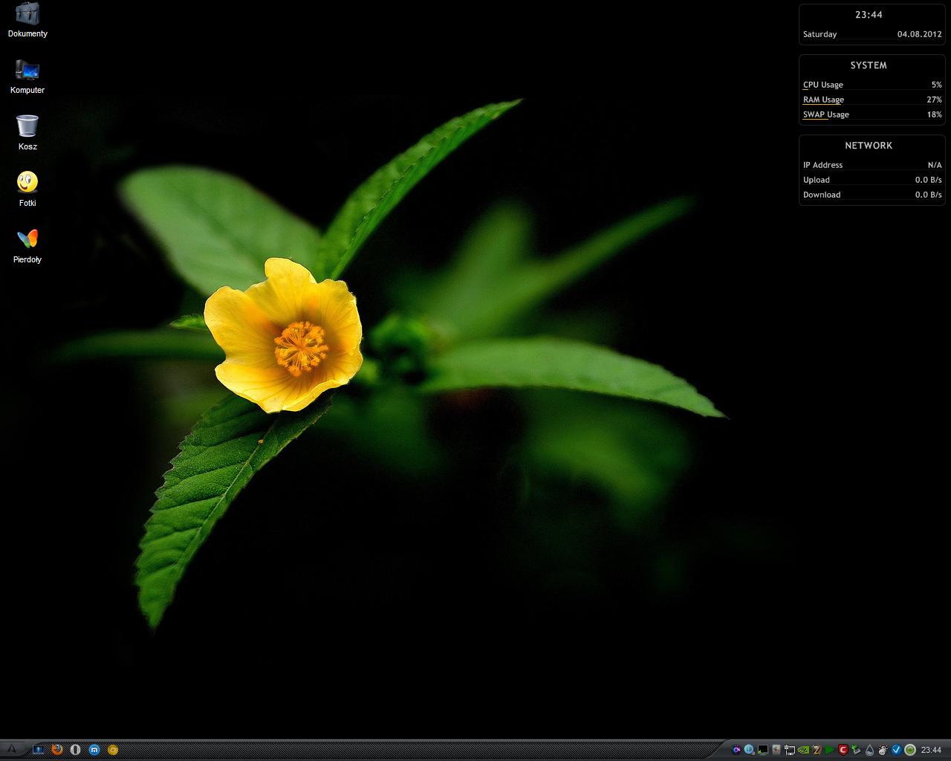Image resolution: width=951 pixels, height=761 pixels.
Task: Open the taskbar clock showing 23:44
Action: [931, 750]
